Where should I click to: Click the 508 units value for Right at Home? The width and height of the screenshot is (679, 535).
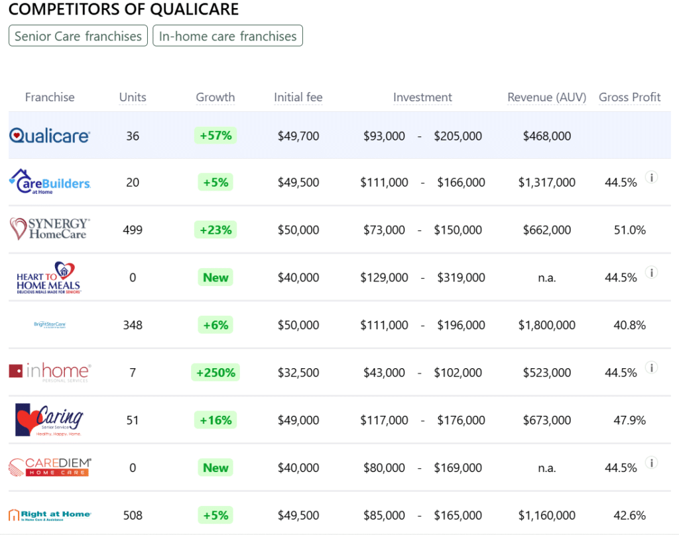[x=133, y=515]
